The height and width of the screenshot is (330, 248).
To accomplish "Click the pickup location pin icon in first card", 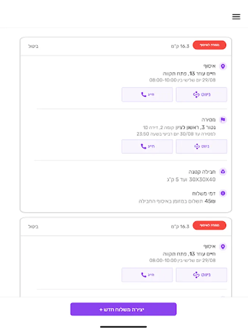I will 223,66.
